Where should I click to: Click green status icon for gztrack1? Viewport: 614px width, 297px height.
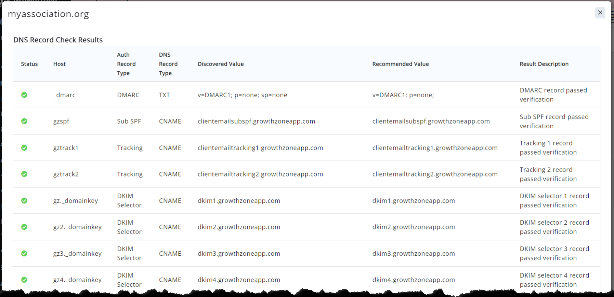coord(24,148)
